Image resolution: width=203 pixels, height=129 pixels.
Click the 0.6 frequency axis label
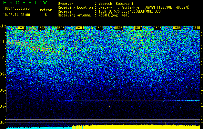2,123
